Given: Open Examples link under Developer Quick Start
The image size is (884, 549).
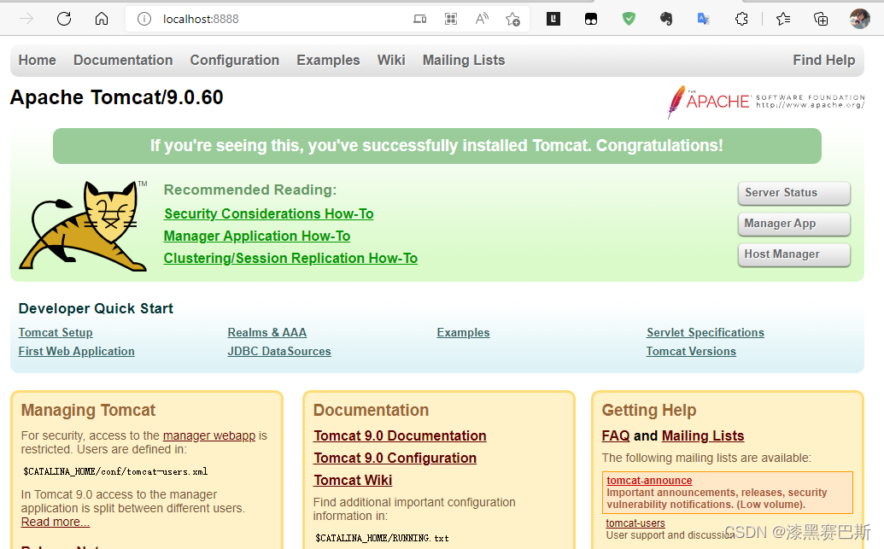Looking at the screenshot, I should [x=464, y=332].
